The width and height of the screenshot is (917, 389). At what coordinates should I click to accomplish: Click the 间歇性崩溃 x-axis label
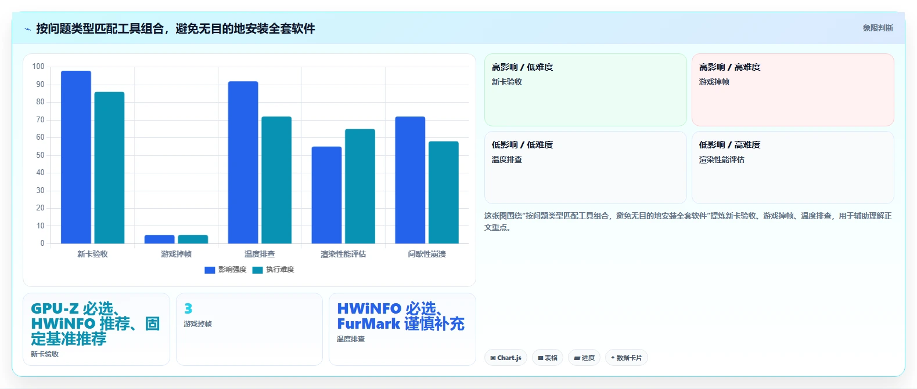pos(427,254)
